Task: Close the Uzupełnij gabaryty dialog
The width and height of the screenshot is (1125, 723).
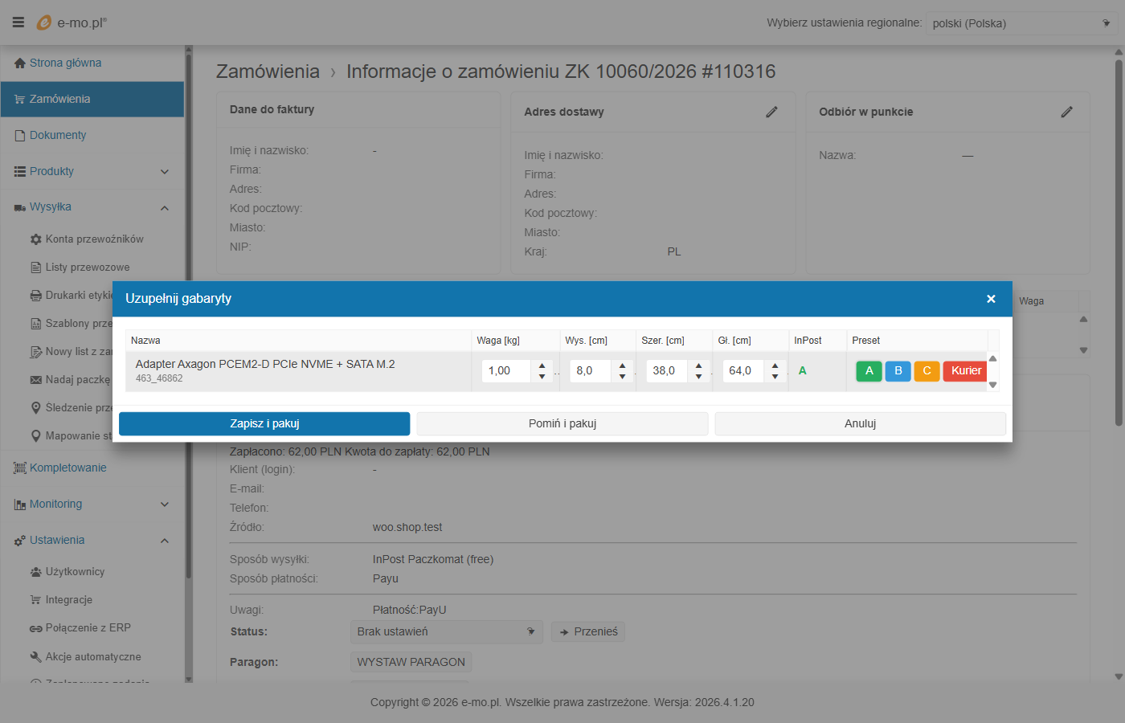Action: click(x=991, y=299)
